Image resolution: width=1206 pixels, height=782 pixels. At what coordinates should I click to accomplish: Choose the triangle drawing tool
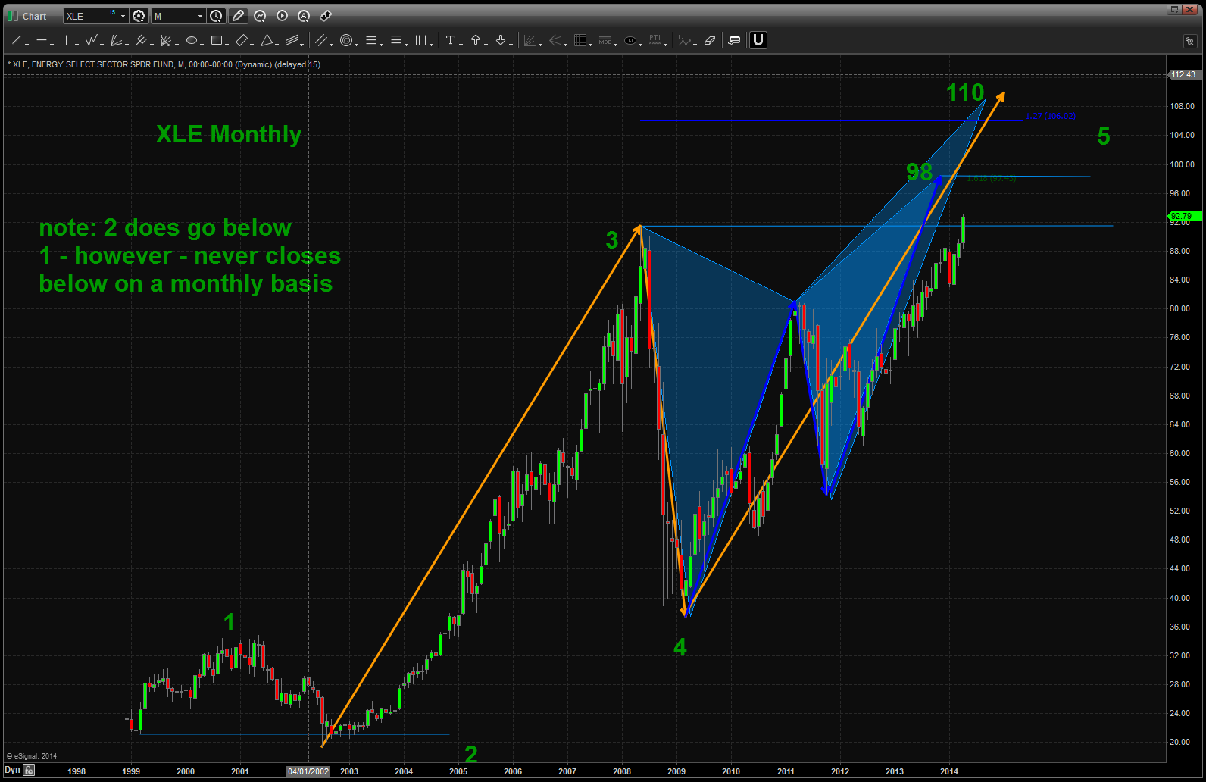coord(267,40)
